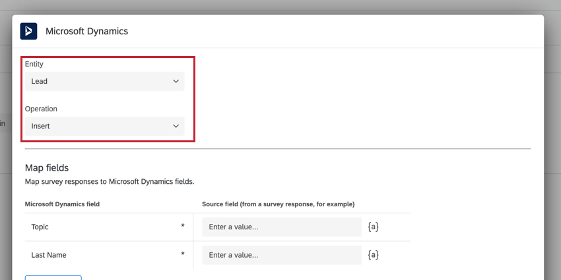Expand the Entity dropdown chevron
Image resolution: width=561 pixels, height=280 pixels.
176,82
